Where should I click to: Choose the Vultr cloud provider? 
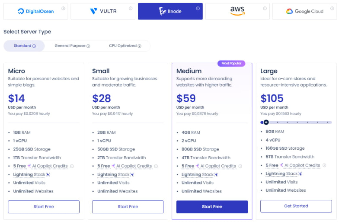click(103, 11)
